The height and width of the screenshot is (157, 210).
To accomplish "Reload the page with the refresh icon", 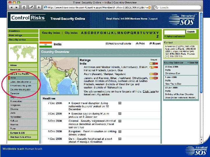I will coord(24,8).
